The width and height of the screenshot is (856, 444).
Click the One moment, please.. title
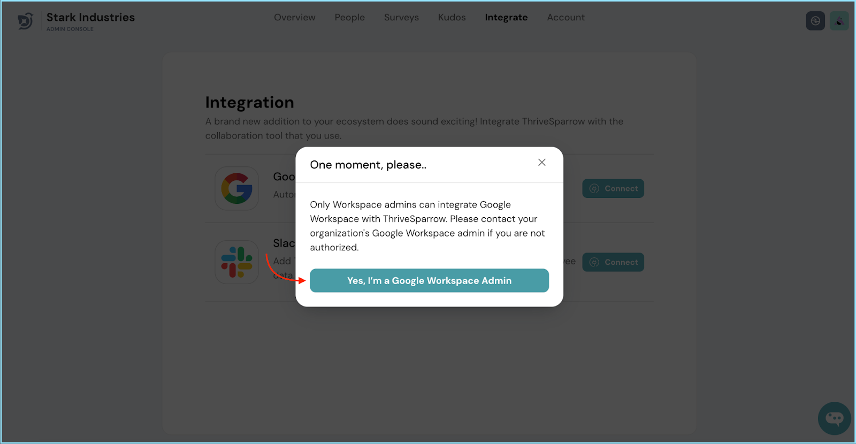click(368, 165)
